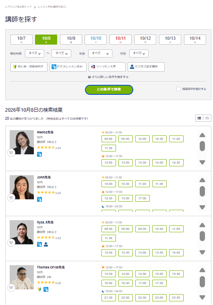Select the 10/9 date tab
Image resolution: width=213 pixels, height=305 pixels.
[71, 39]
